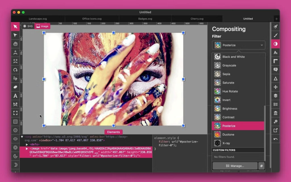
Task: Open the Landscape.svg tab
Action: (x=37, y=18)
